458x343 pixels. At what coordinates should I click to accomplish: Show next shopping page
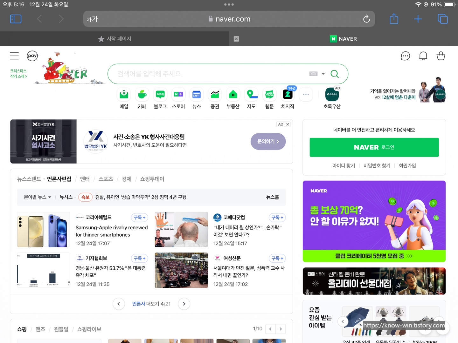pyautogui.click(x=281, y=329)
